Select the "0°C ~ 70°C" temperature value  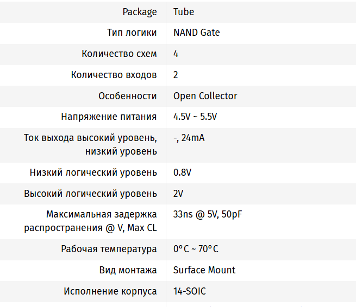pyautogui.click(x=196, y=249)
